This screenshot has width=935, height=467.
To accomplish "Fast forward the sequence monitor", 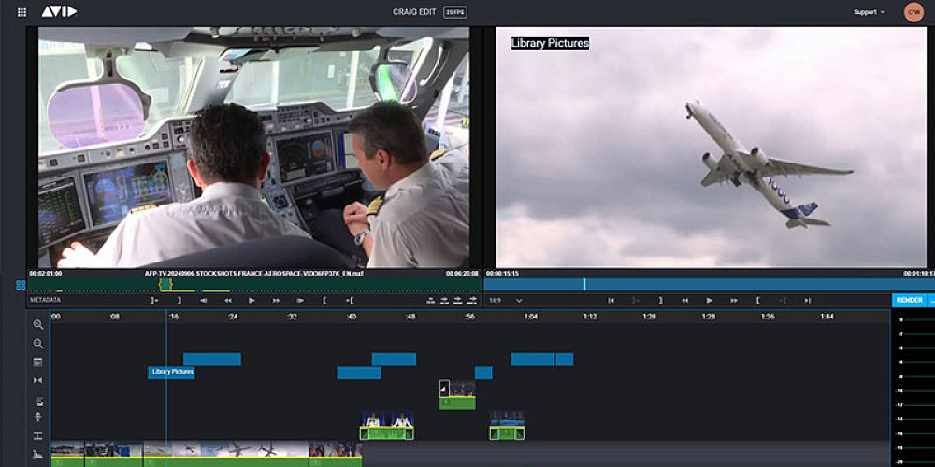I will tap(734, 301).
